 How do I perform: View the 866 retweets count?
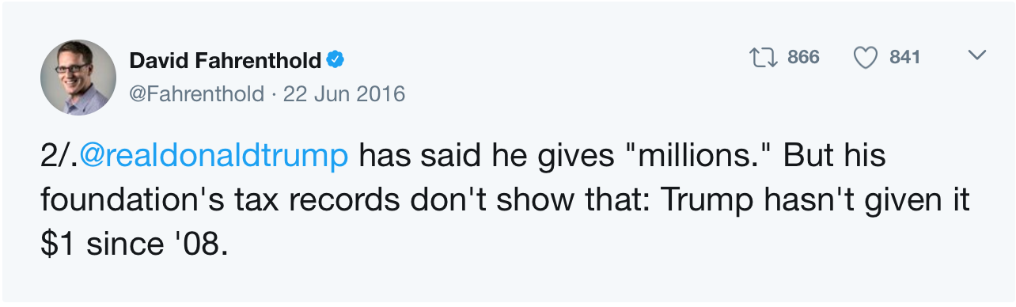point(803,57)
